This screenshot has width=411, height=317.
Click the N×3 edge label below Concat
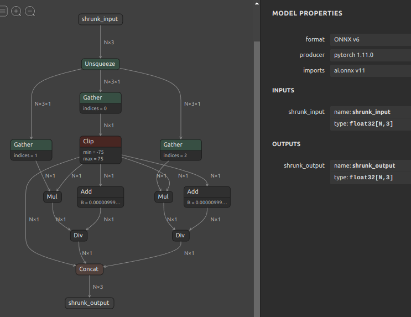(x=98, y=287)
